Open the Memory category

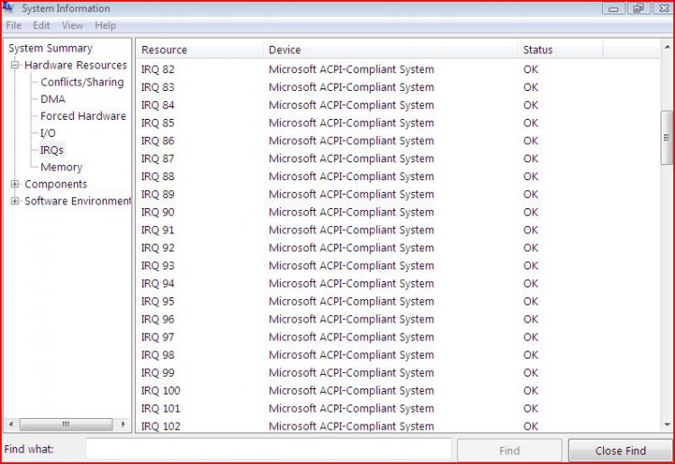pos(61,168)
